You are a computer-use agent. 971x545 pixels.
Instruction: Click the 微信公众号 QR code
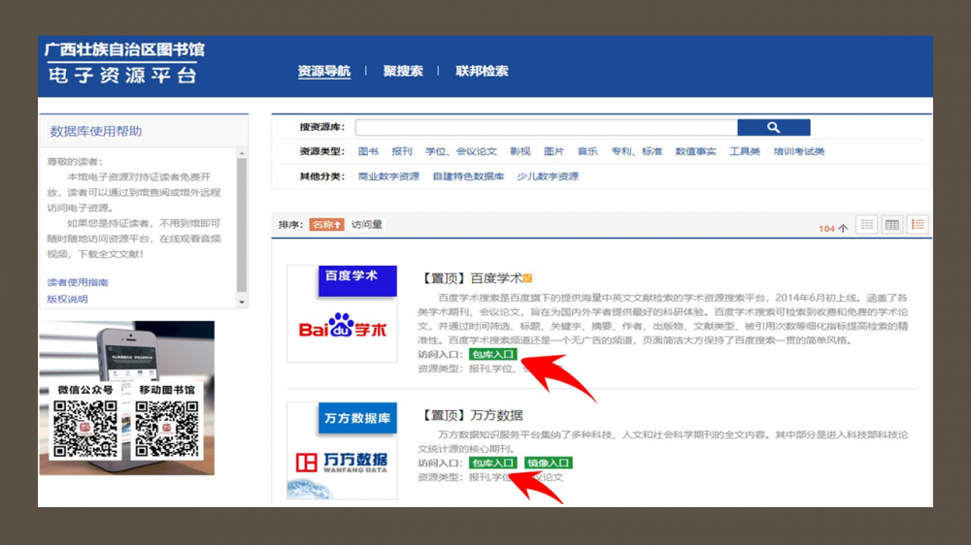tap(84, 429)
